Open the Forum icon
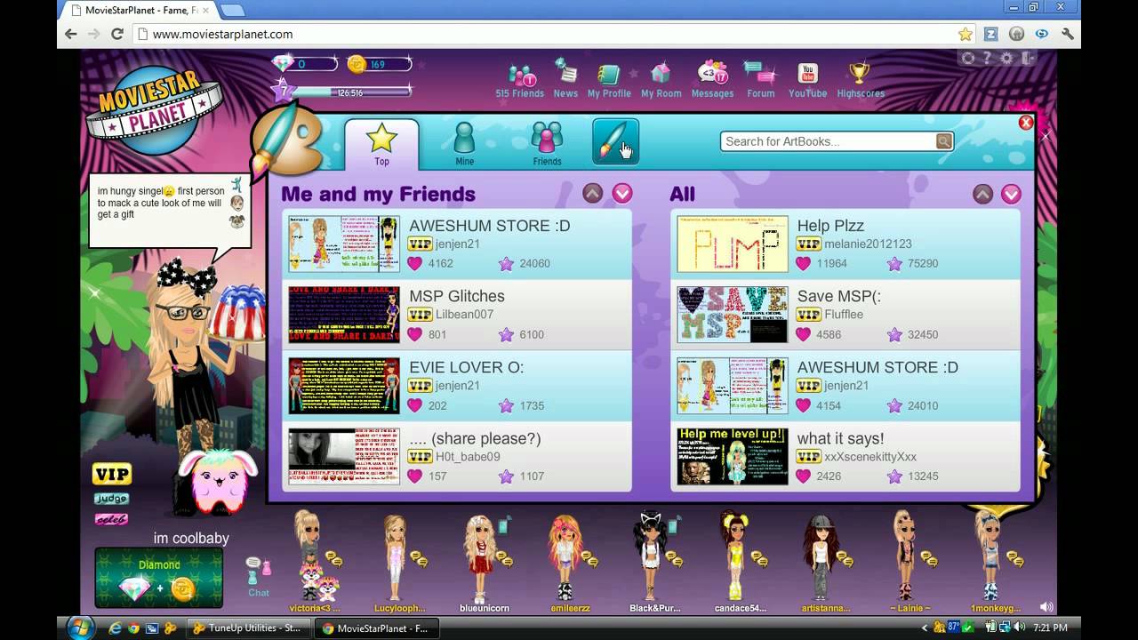 pyautogui.click(x=760, y=74)
